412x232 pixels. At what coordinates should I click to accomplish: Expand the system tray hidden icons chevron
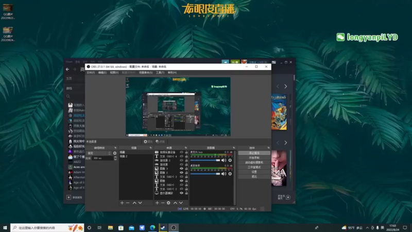(367, 227)
